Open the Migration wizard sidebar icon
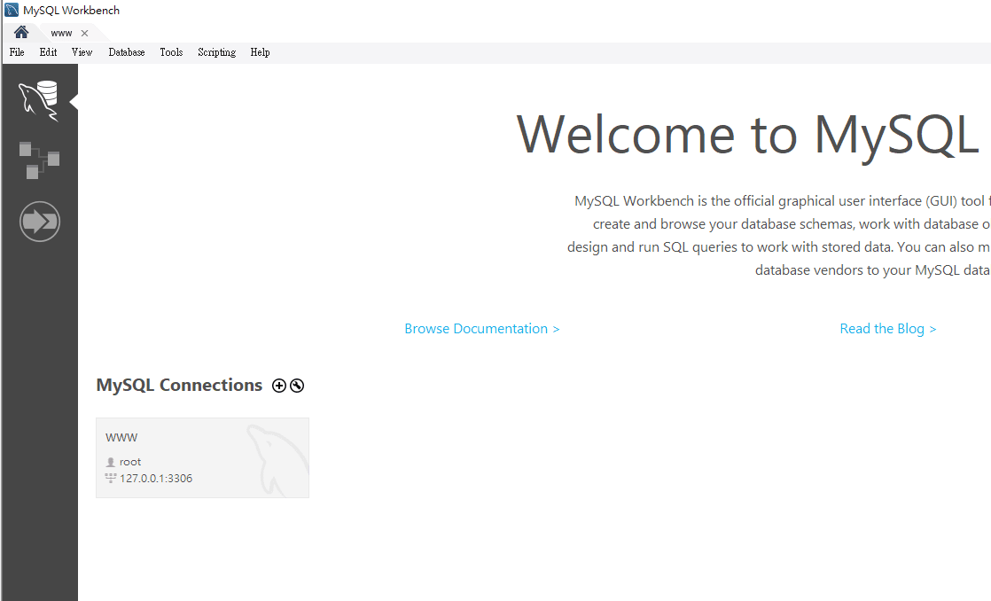Image resolution: width=991 pixels, height=601 pixels. [40, 222]
